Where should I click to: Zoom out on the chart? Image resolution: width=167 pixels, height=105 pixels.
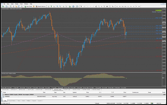pyautogui.click(x=60, y=6)
